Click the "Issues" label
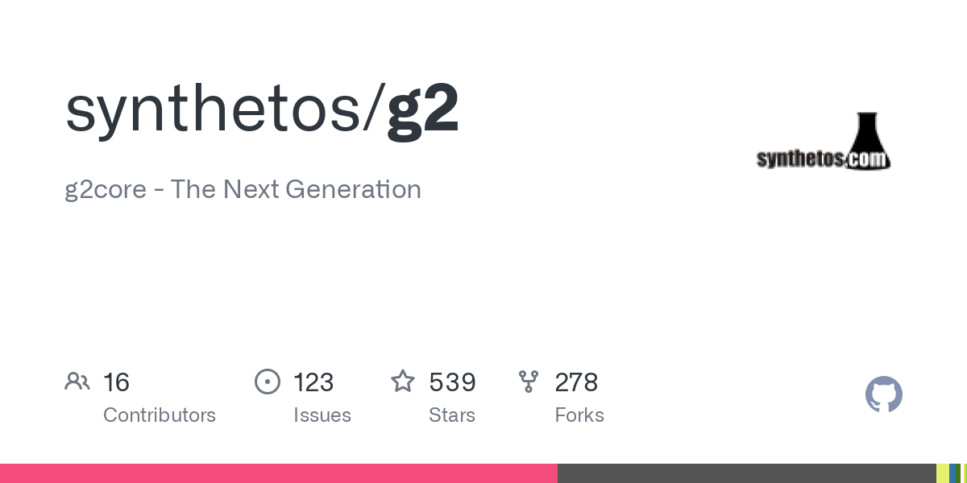This screenshot has width=967, height=483. pyautogui.click(x=322, y=415)
